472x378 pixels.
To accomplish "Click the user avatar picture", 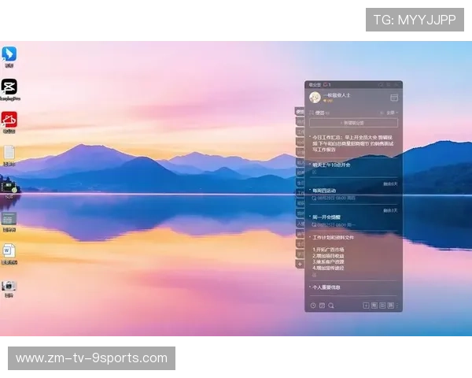I will coord(315,98).
